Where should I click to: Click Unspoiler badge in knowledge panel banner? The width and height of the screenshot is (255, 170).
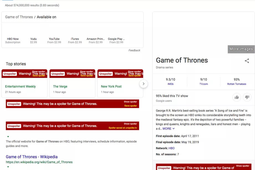point(164,168)
